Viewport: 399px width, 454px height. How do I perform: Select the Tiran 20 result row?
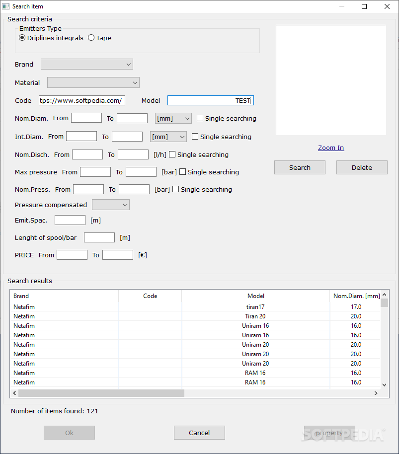click(x=195, y=316)
